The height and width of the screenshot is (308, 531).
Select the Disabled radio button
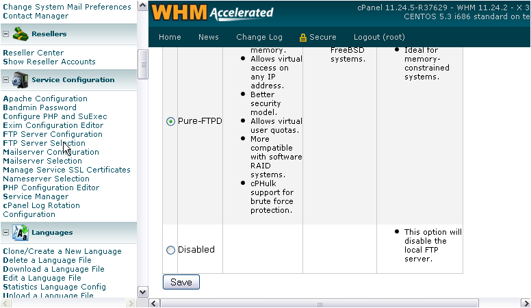point(170,250)
